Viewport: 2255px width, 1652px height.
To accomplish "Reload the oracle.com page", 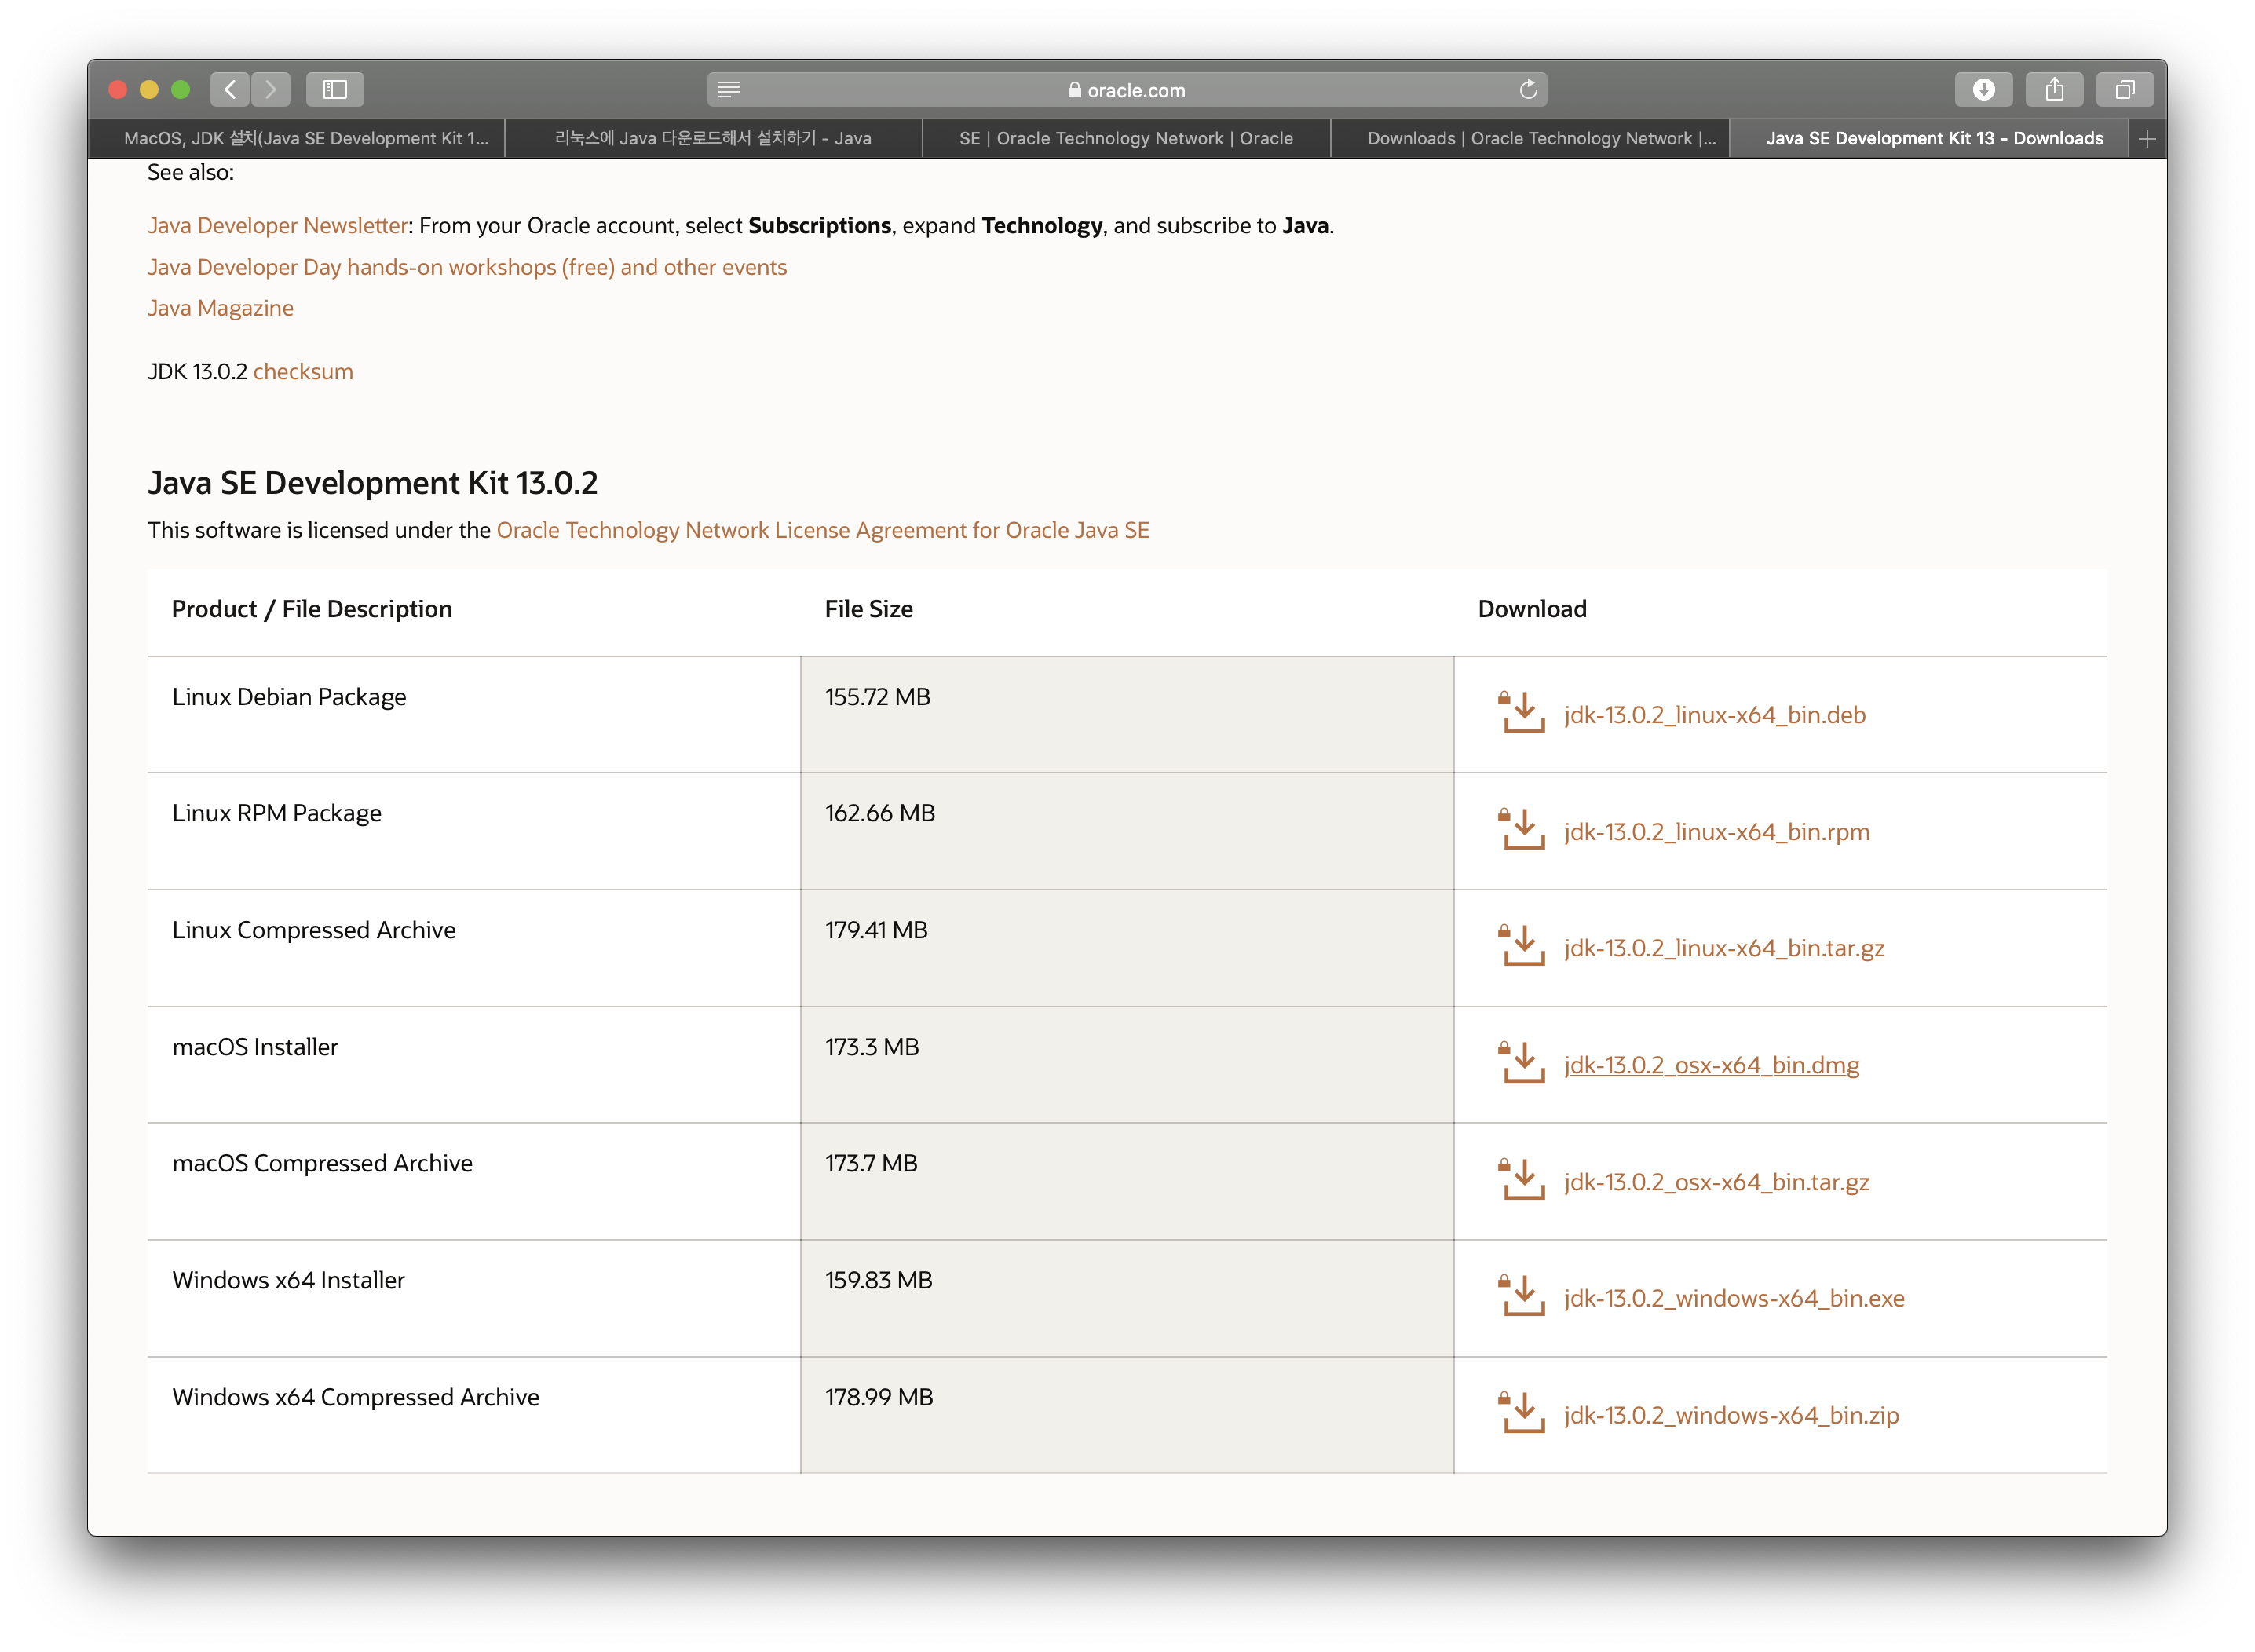I will (1528, 90).
